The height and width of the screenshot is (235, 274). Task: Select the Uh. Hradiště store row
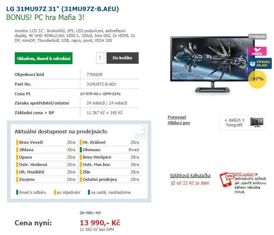click(46, 172)
